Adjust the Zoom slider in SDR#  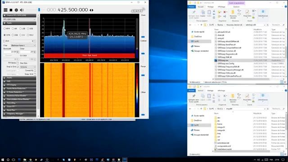pos(143,37)
